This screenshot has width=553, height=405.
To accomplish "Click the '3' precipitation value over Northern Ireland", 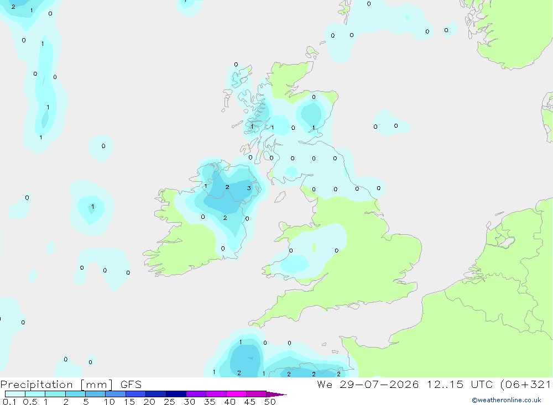I will point(249,188).
